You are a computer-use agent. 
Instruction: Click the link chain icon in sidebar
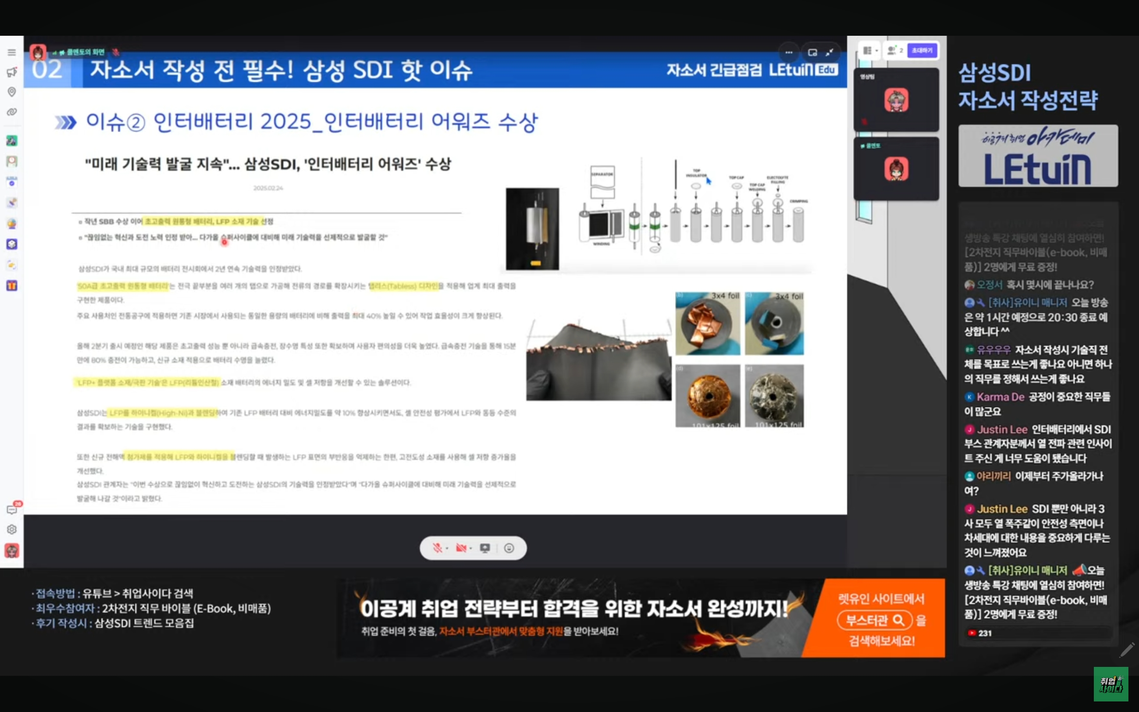click(x=12, y=112)
